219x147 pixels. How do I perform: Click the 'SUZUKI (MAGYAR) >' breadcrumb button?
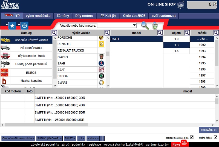click(x=49, y=138)
